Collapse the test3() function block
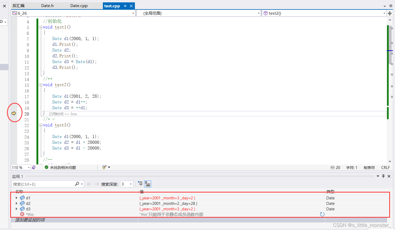This screenshot has height=230, width=395. point(41,125)
